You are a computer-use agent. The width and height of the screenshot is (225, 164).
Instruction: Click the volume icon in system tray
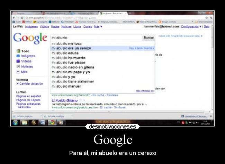point(197,123)
